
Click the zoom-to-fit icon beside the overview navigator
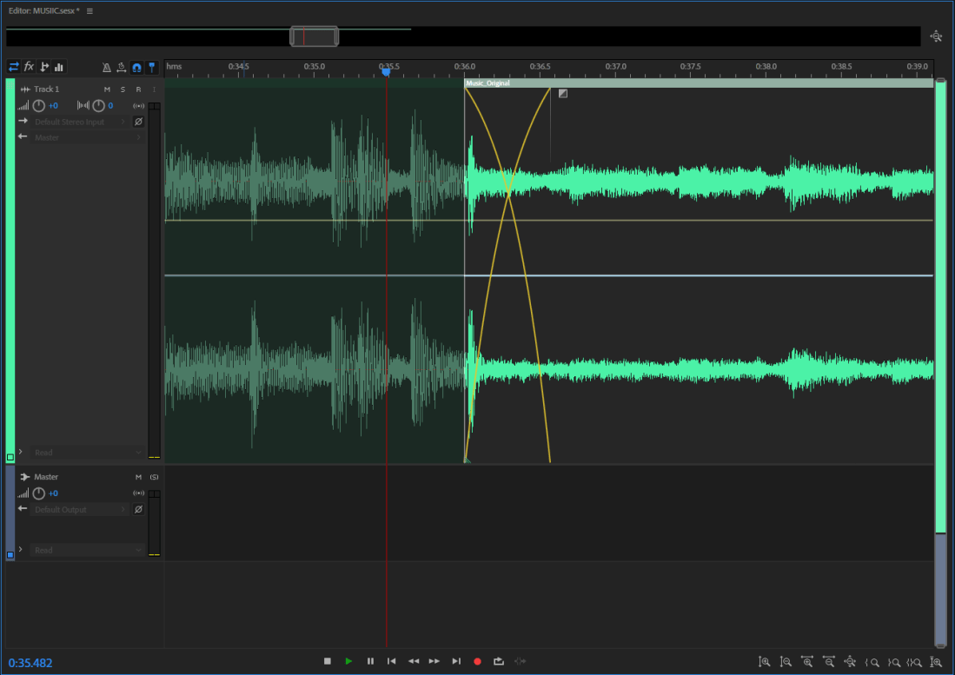(x=936, y=36)
